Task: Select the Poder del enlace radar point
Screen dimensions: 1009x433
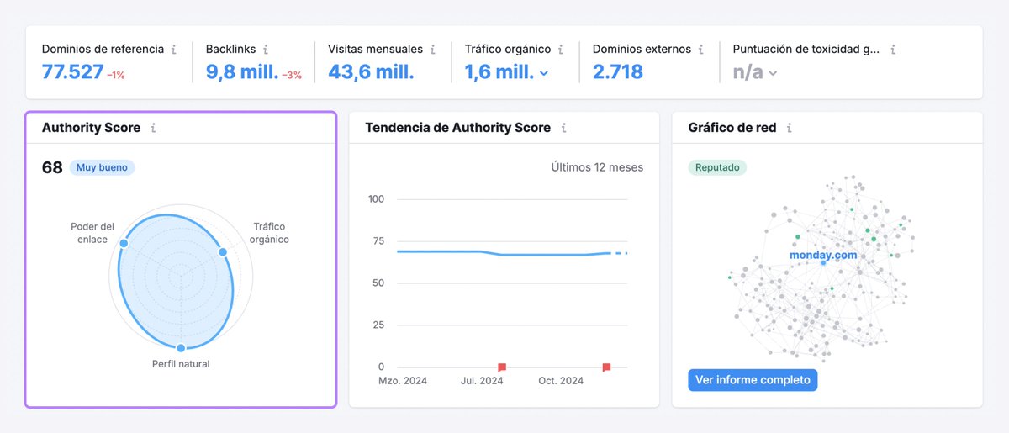Action: [124, 243]
